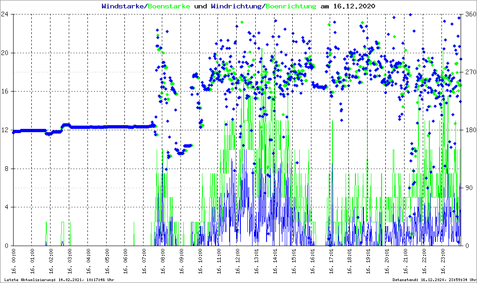Click the blue "Windrichtung" title word
This screenshot has width=477, height=283.
[x=237, y=7]
